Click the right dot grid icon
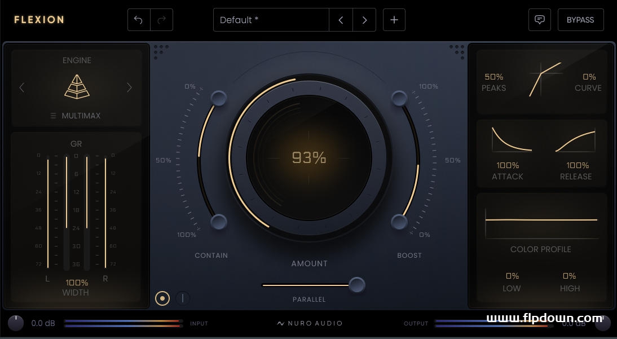Viewport: 617px width, 339px height. [457, 51]
